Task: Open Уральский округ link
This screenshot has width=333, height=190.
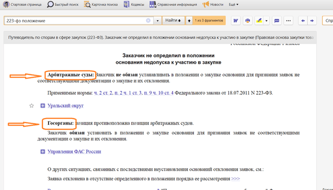Action: click(66, 106)
